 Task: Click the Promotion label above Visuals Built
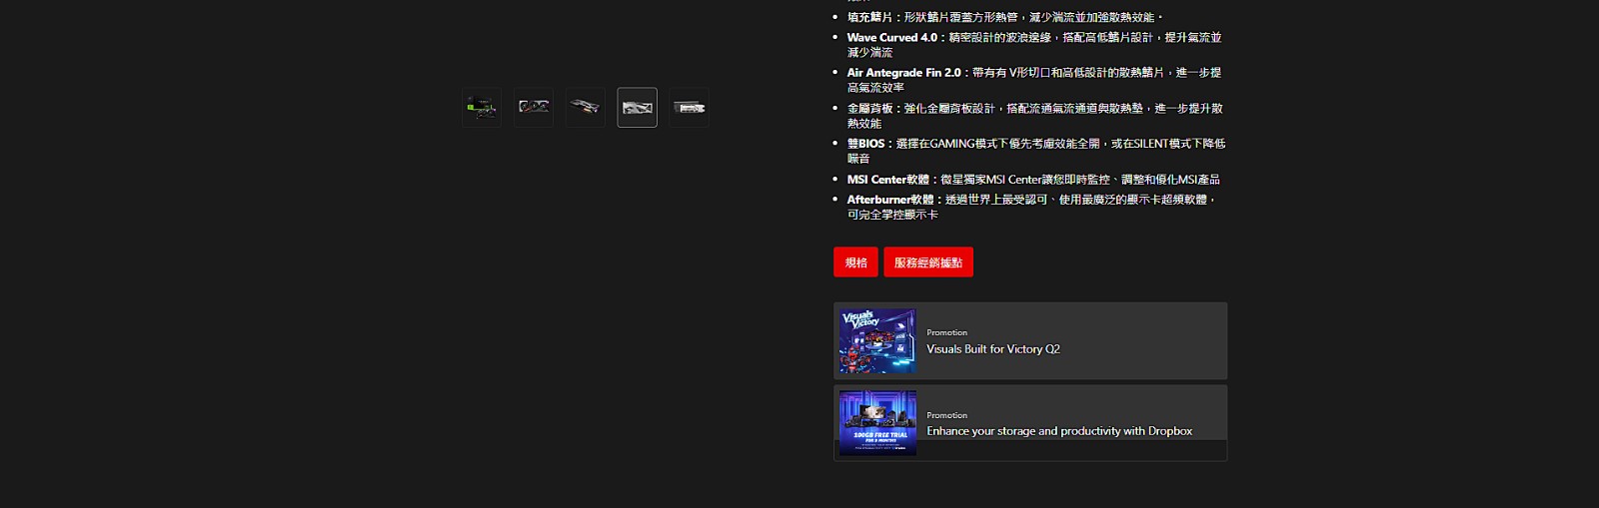(946, 332)
